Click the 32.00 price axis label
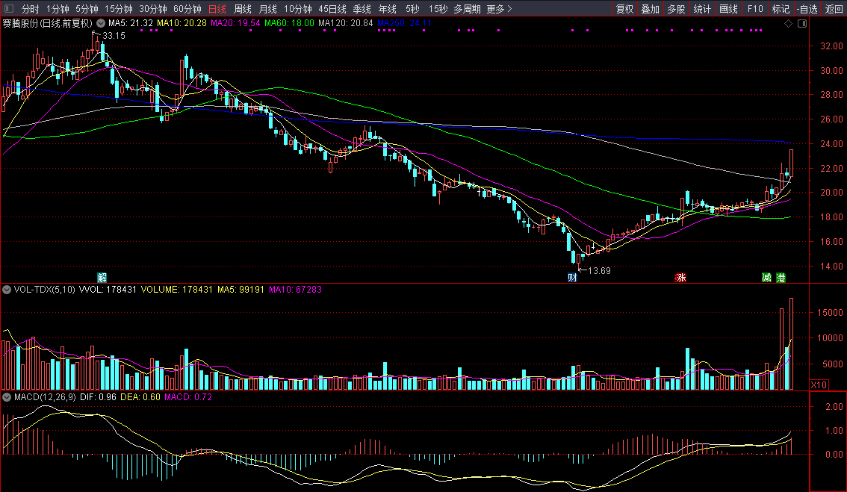The image size is (847, 492). (831, 46)
